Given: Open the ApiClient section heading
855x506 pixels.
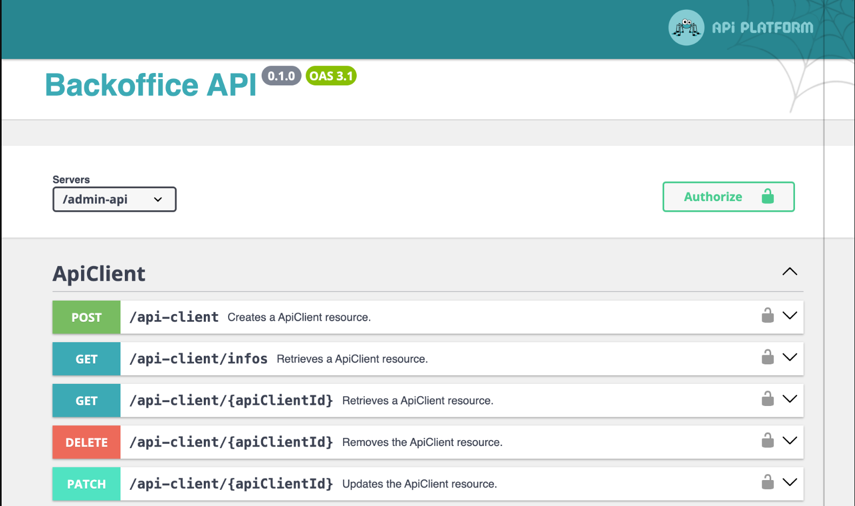Looking at the screenshot, I should (x=99, y=274).
